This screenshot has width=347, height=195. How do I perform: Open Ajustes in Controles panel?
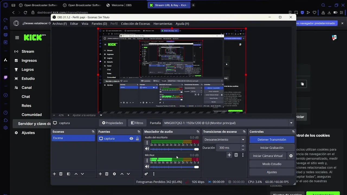272,172
